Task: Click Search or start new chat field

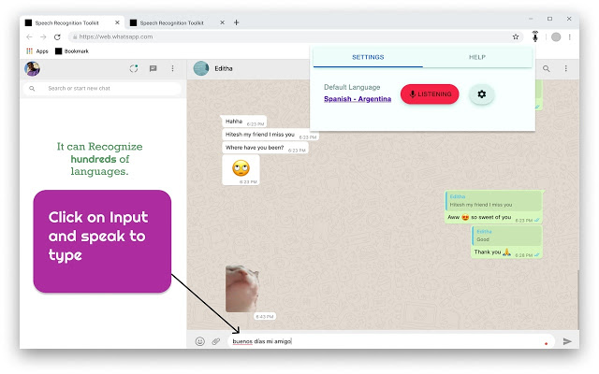Action: pos(102,89)
